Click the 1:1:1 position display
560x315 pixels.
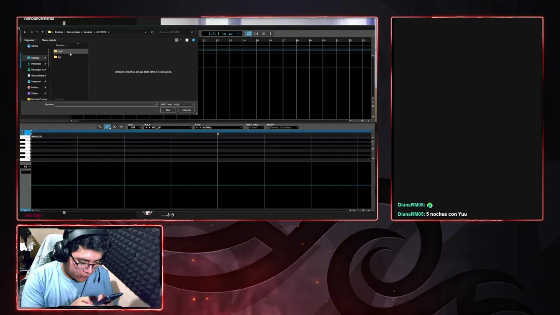(x=213, y=34)
